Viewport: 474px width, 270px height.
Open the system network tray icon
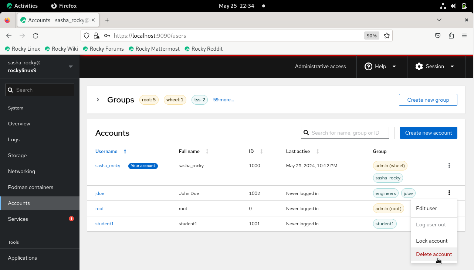point(443,6)
